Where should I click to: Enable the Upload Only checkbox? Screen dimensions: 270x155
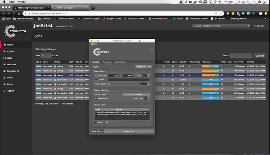(x=96, y=122)
